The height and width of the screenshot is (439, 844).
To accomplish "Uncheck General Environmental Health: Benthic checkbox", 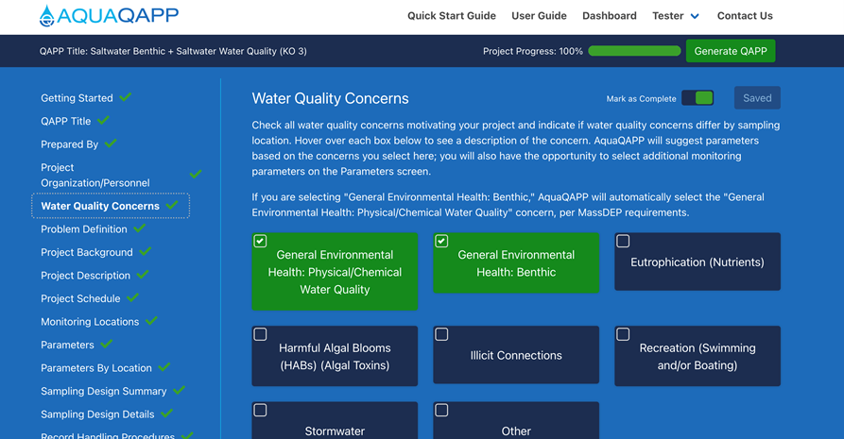I will click(x=441, y=241).
